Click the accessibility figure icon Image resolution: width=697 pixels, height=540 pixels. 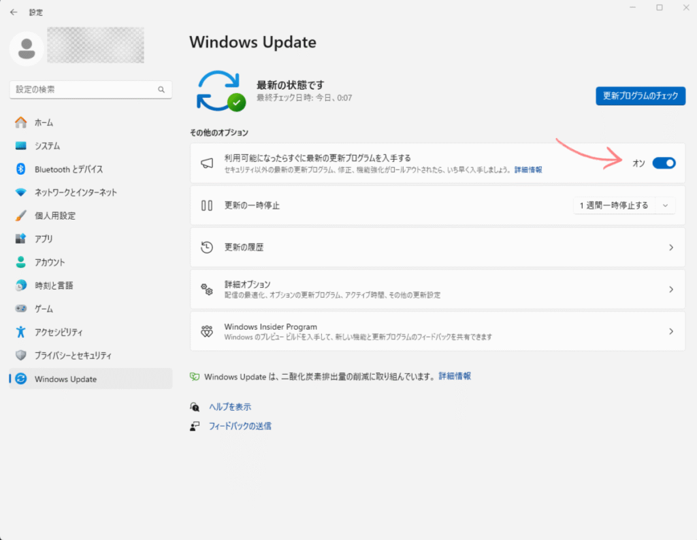tap(21, 332)
